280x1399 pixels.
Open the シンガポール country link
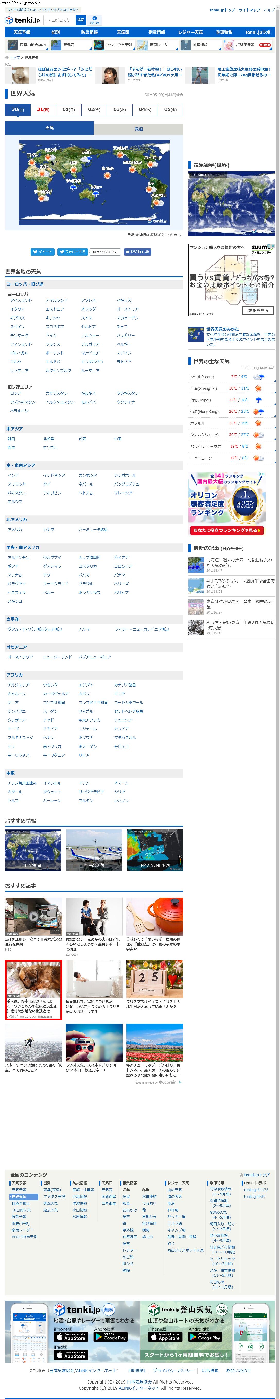[x=125, y=475]
